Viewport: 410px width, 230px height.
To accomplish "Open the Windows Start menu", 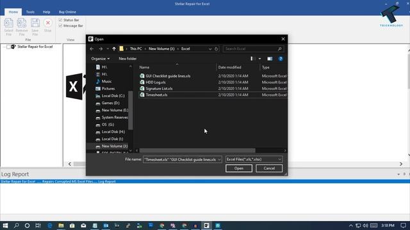I will 5,226.
